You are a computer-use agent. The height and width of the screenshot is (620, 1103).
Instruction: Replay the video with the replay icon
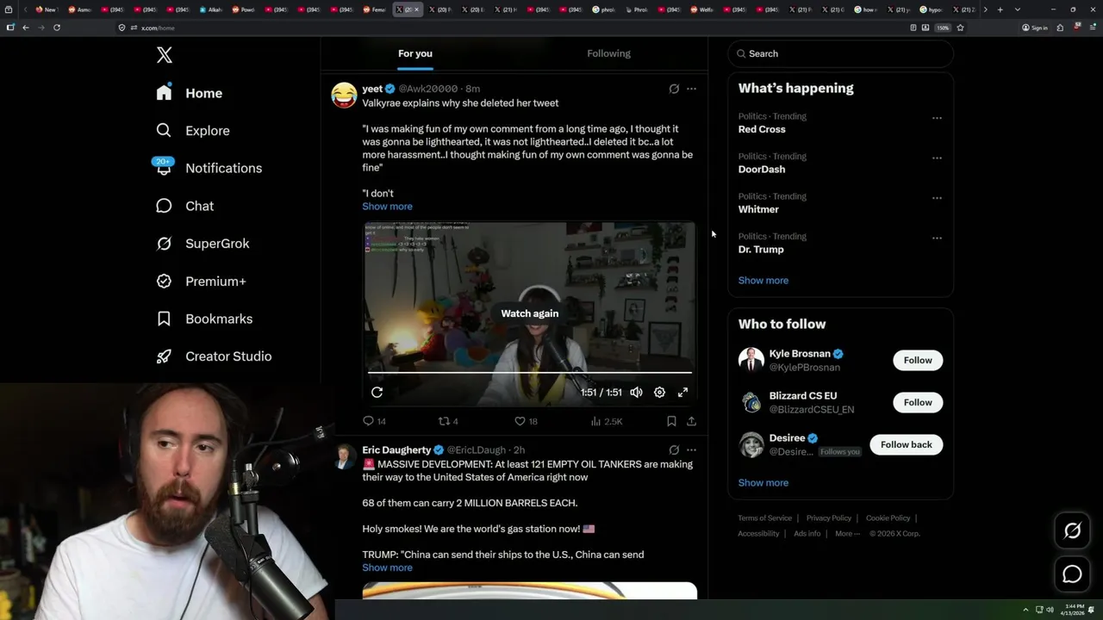(x=377, y=392)
